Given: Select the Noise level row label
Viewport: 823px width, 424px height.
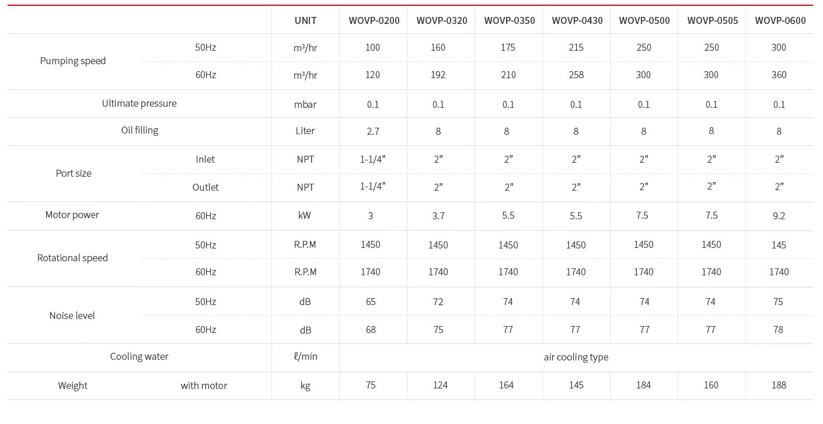Looking at the screenshot, I should 72,316.
